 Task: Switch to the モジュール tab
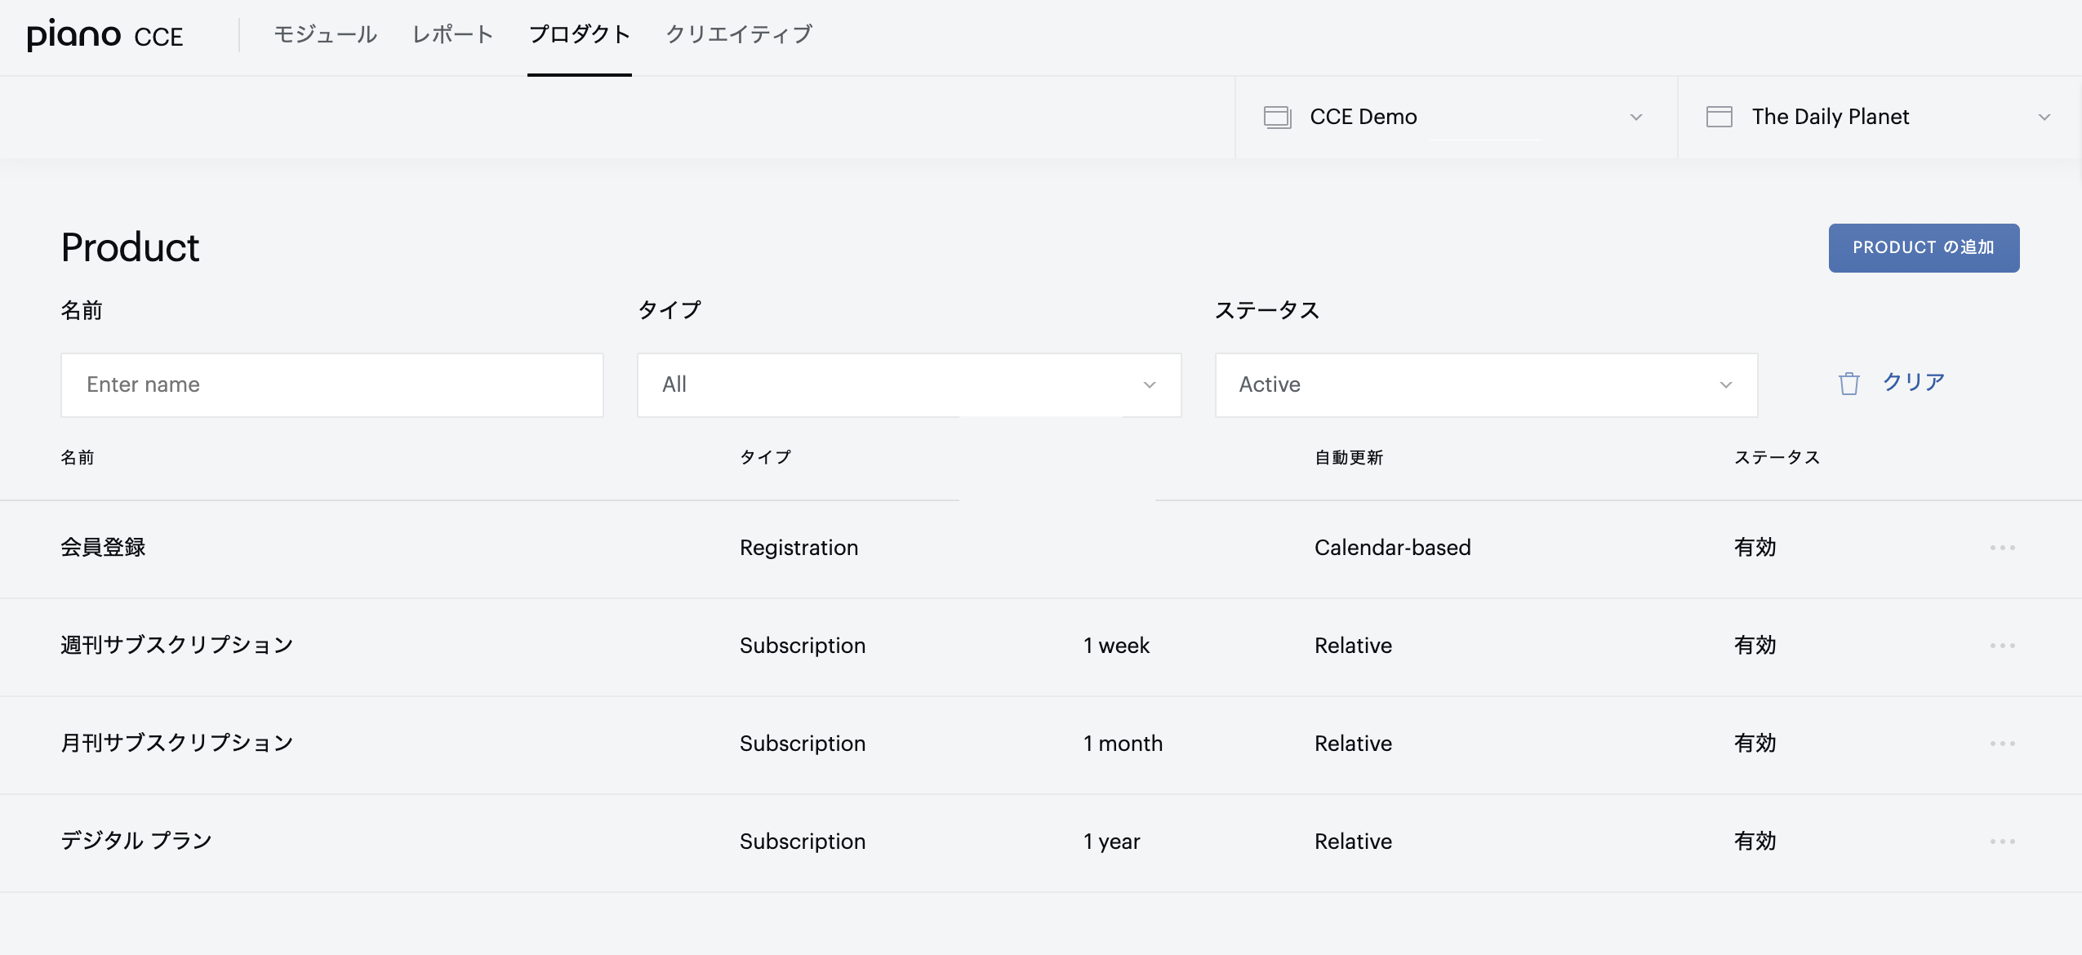click(325, 34)
